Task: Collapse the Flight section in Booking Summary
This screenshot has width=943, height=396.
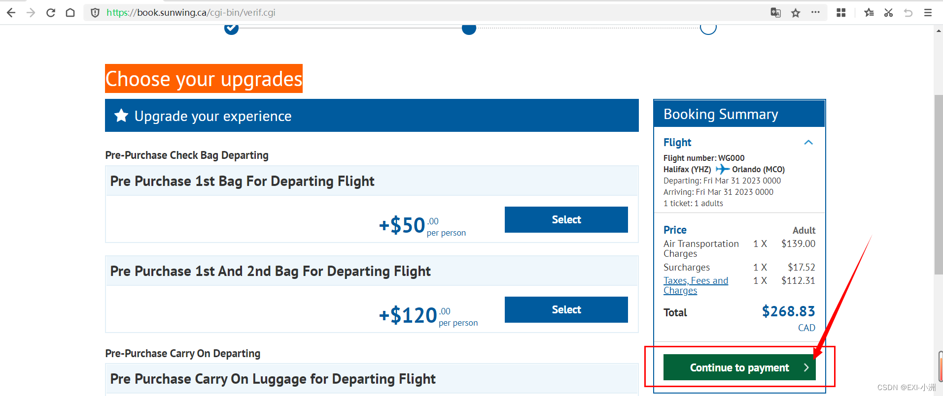Action: pos(808,143)
